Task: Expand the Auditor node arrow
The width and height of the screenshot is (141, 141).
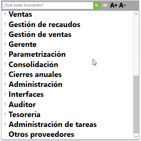Action: [5, 104]
